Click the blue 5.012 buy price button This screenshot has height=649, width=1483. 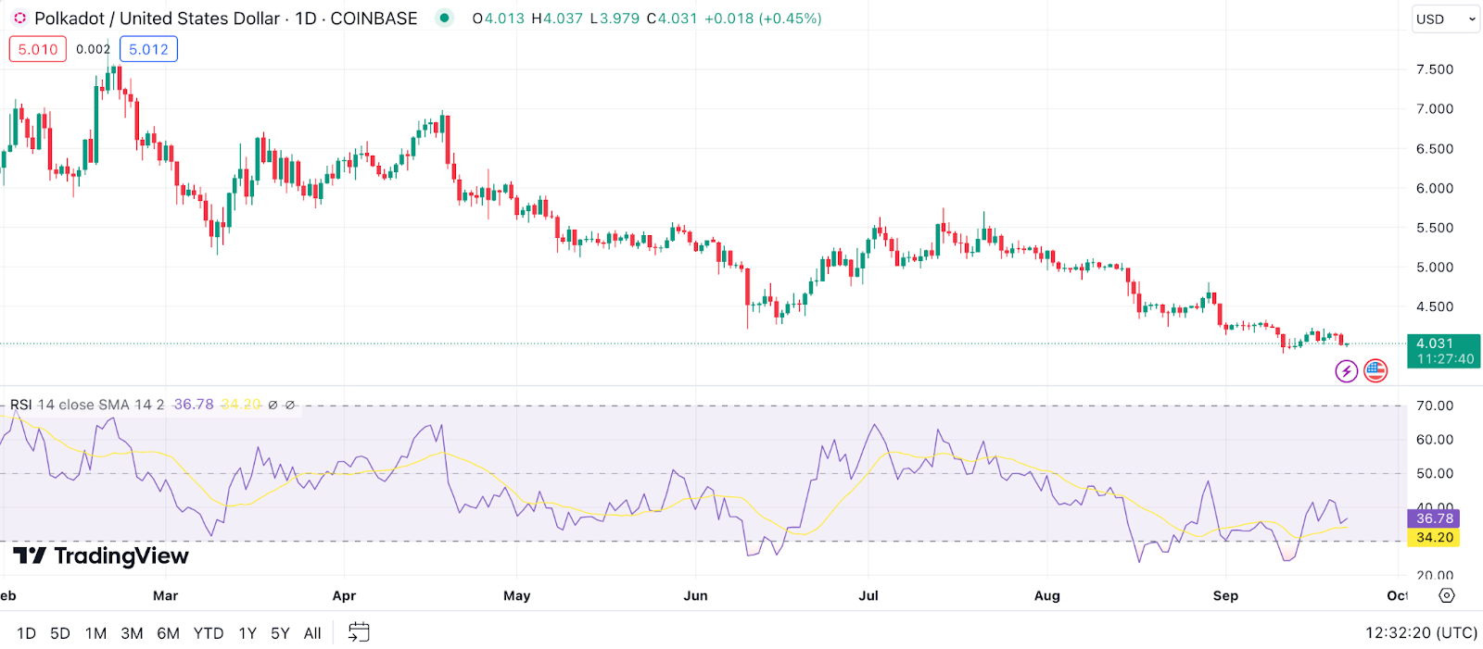[x=148, y=49]
